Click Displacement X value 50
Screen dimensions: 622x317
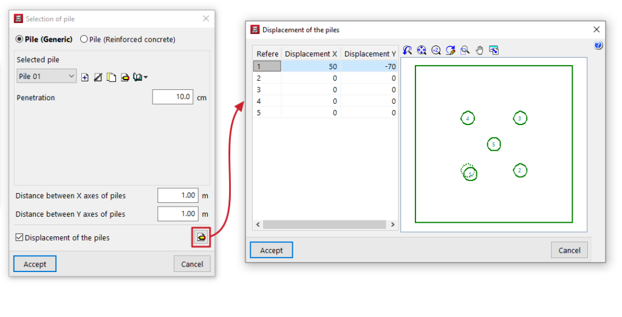[x=311, y=66]
